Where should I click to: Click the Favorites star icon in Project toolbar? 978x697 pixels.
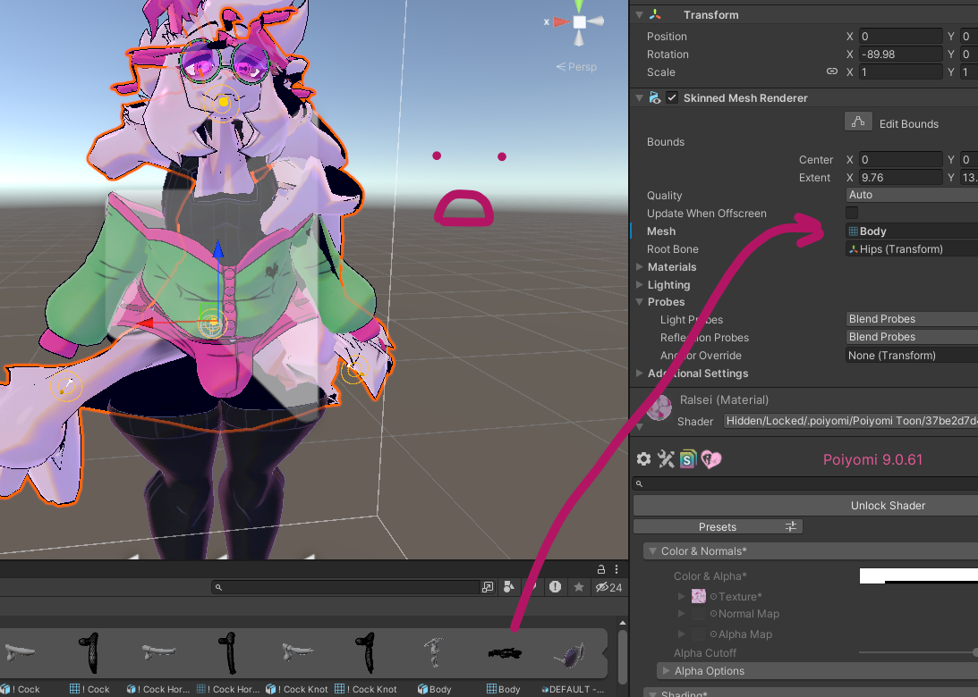click(x=579, y=587)
